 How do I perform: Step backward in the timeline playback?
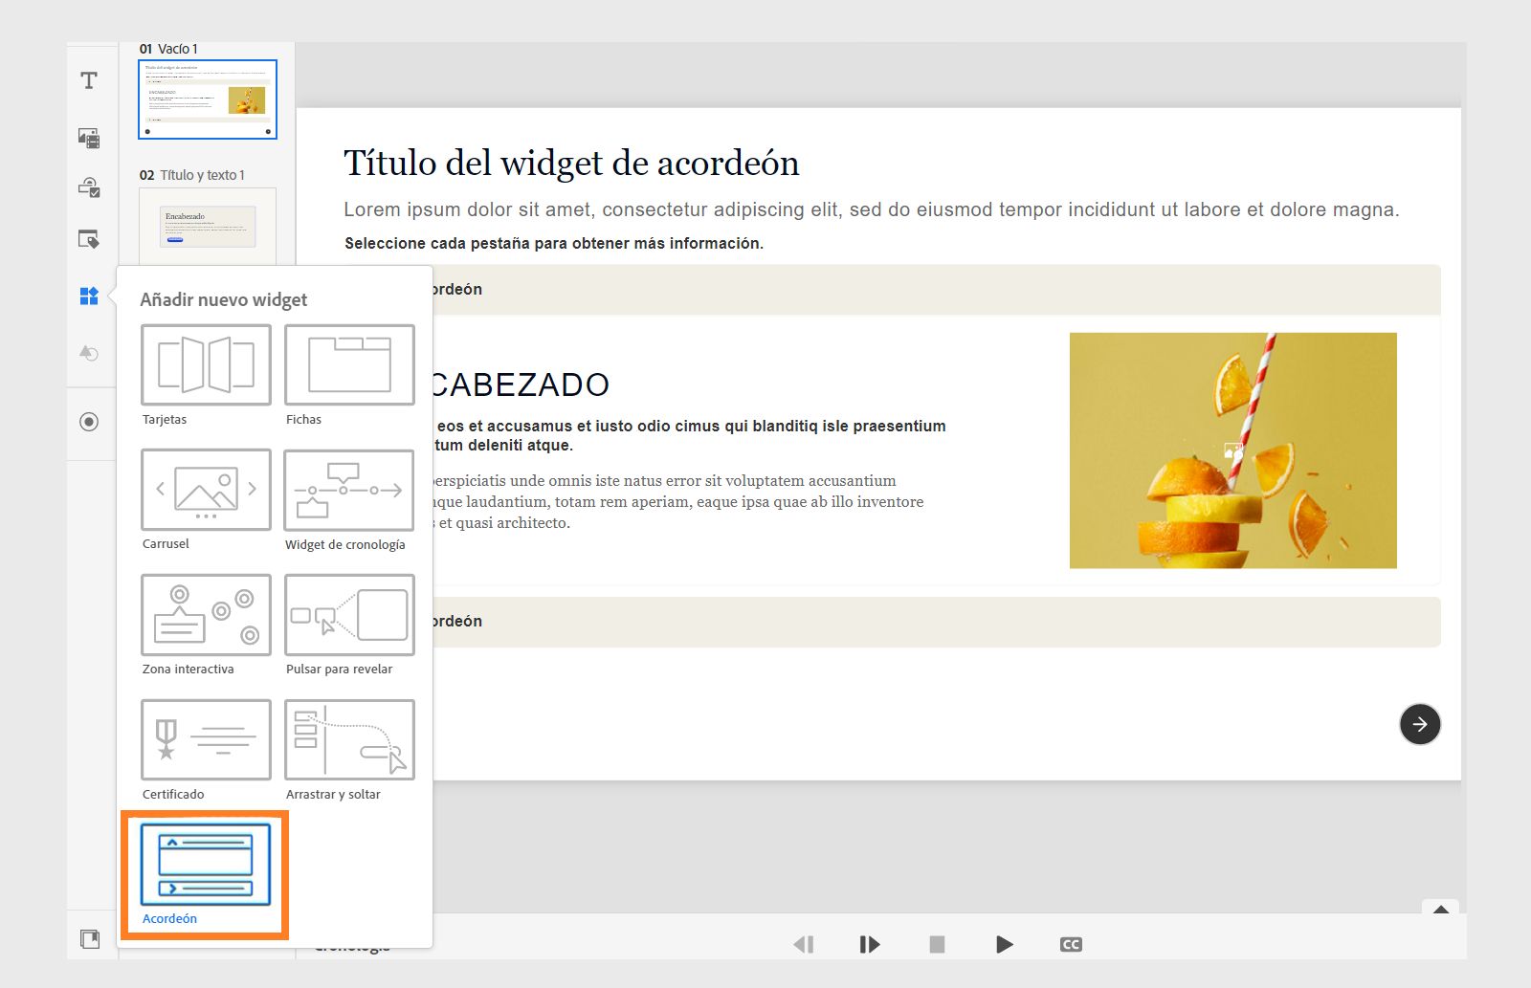804,945
